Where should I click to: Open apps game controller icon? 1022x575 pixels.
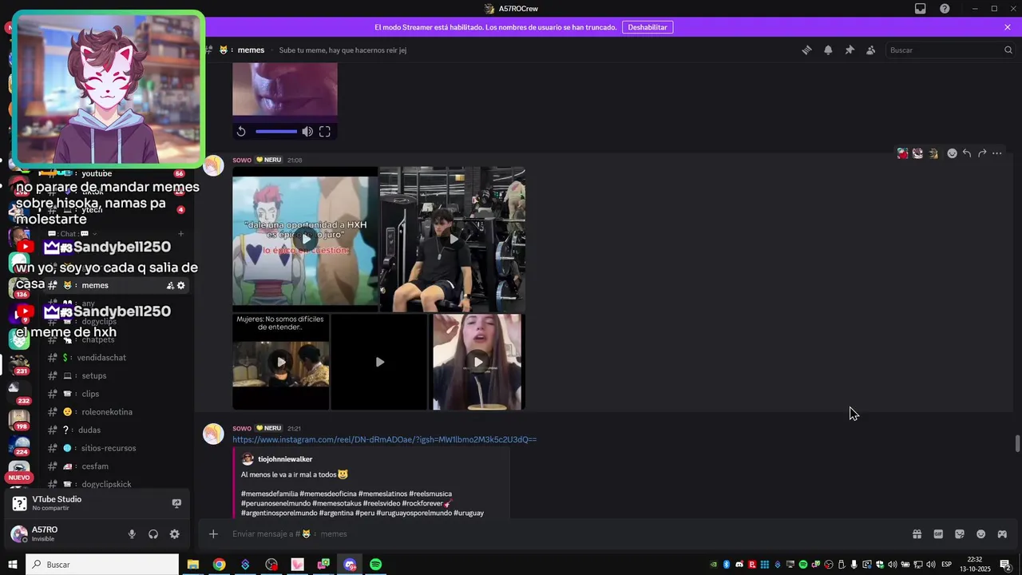pos(1002,534)
